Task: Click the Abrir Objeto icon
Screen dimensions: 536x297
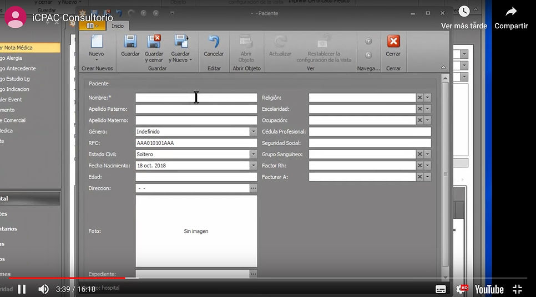Action: coord(246,42)
